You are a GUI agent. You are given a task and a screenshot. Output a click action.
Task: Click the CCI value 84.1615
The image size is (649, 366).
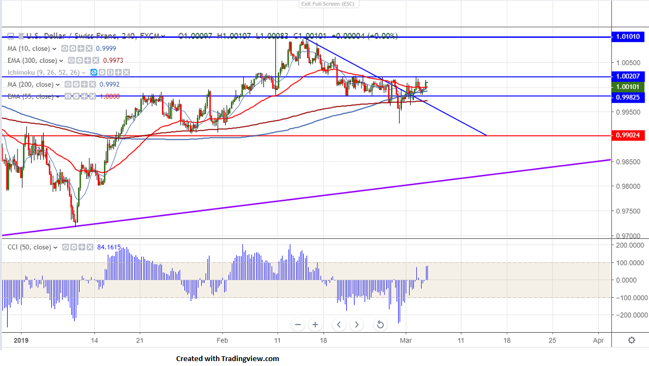pyautogui.click(x=109, y=247)
